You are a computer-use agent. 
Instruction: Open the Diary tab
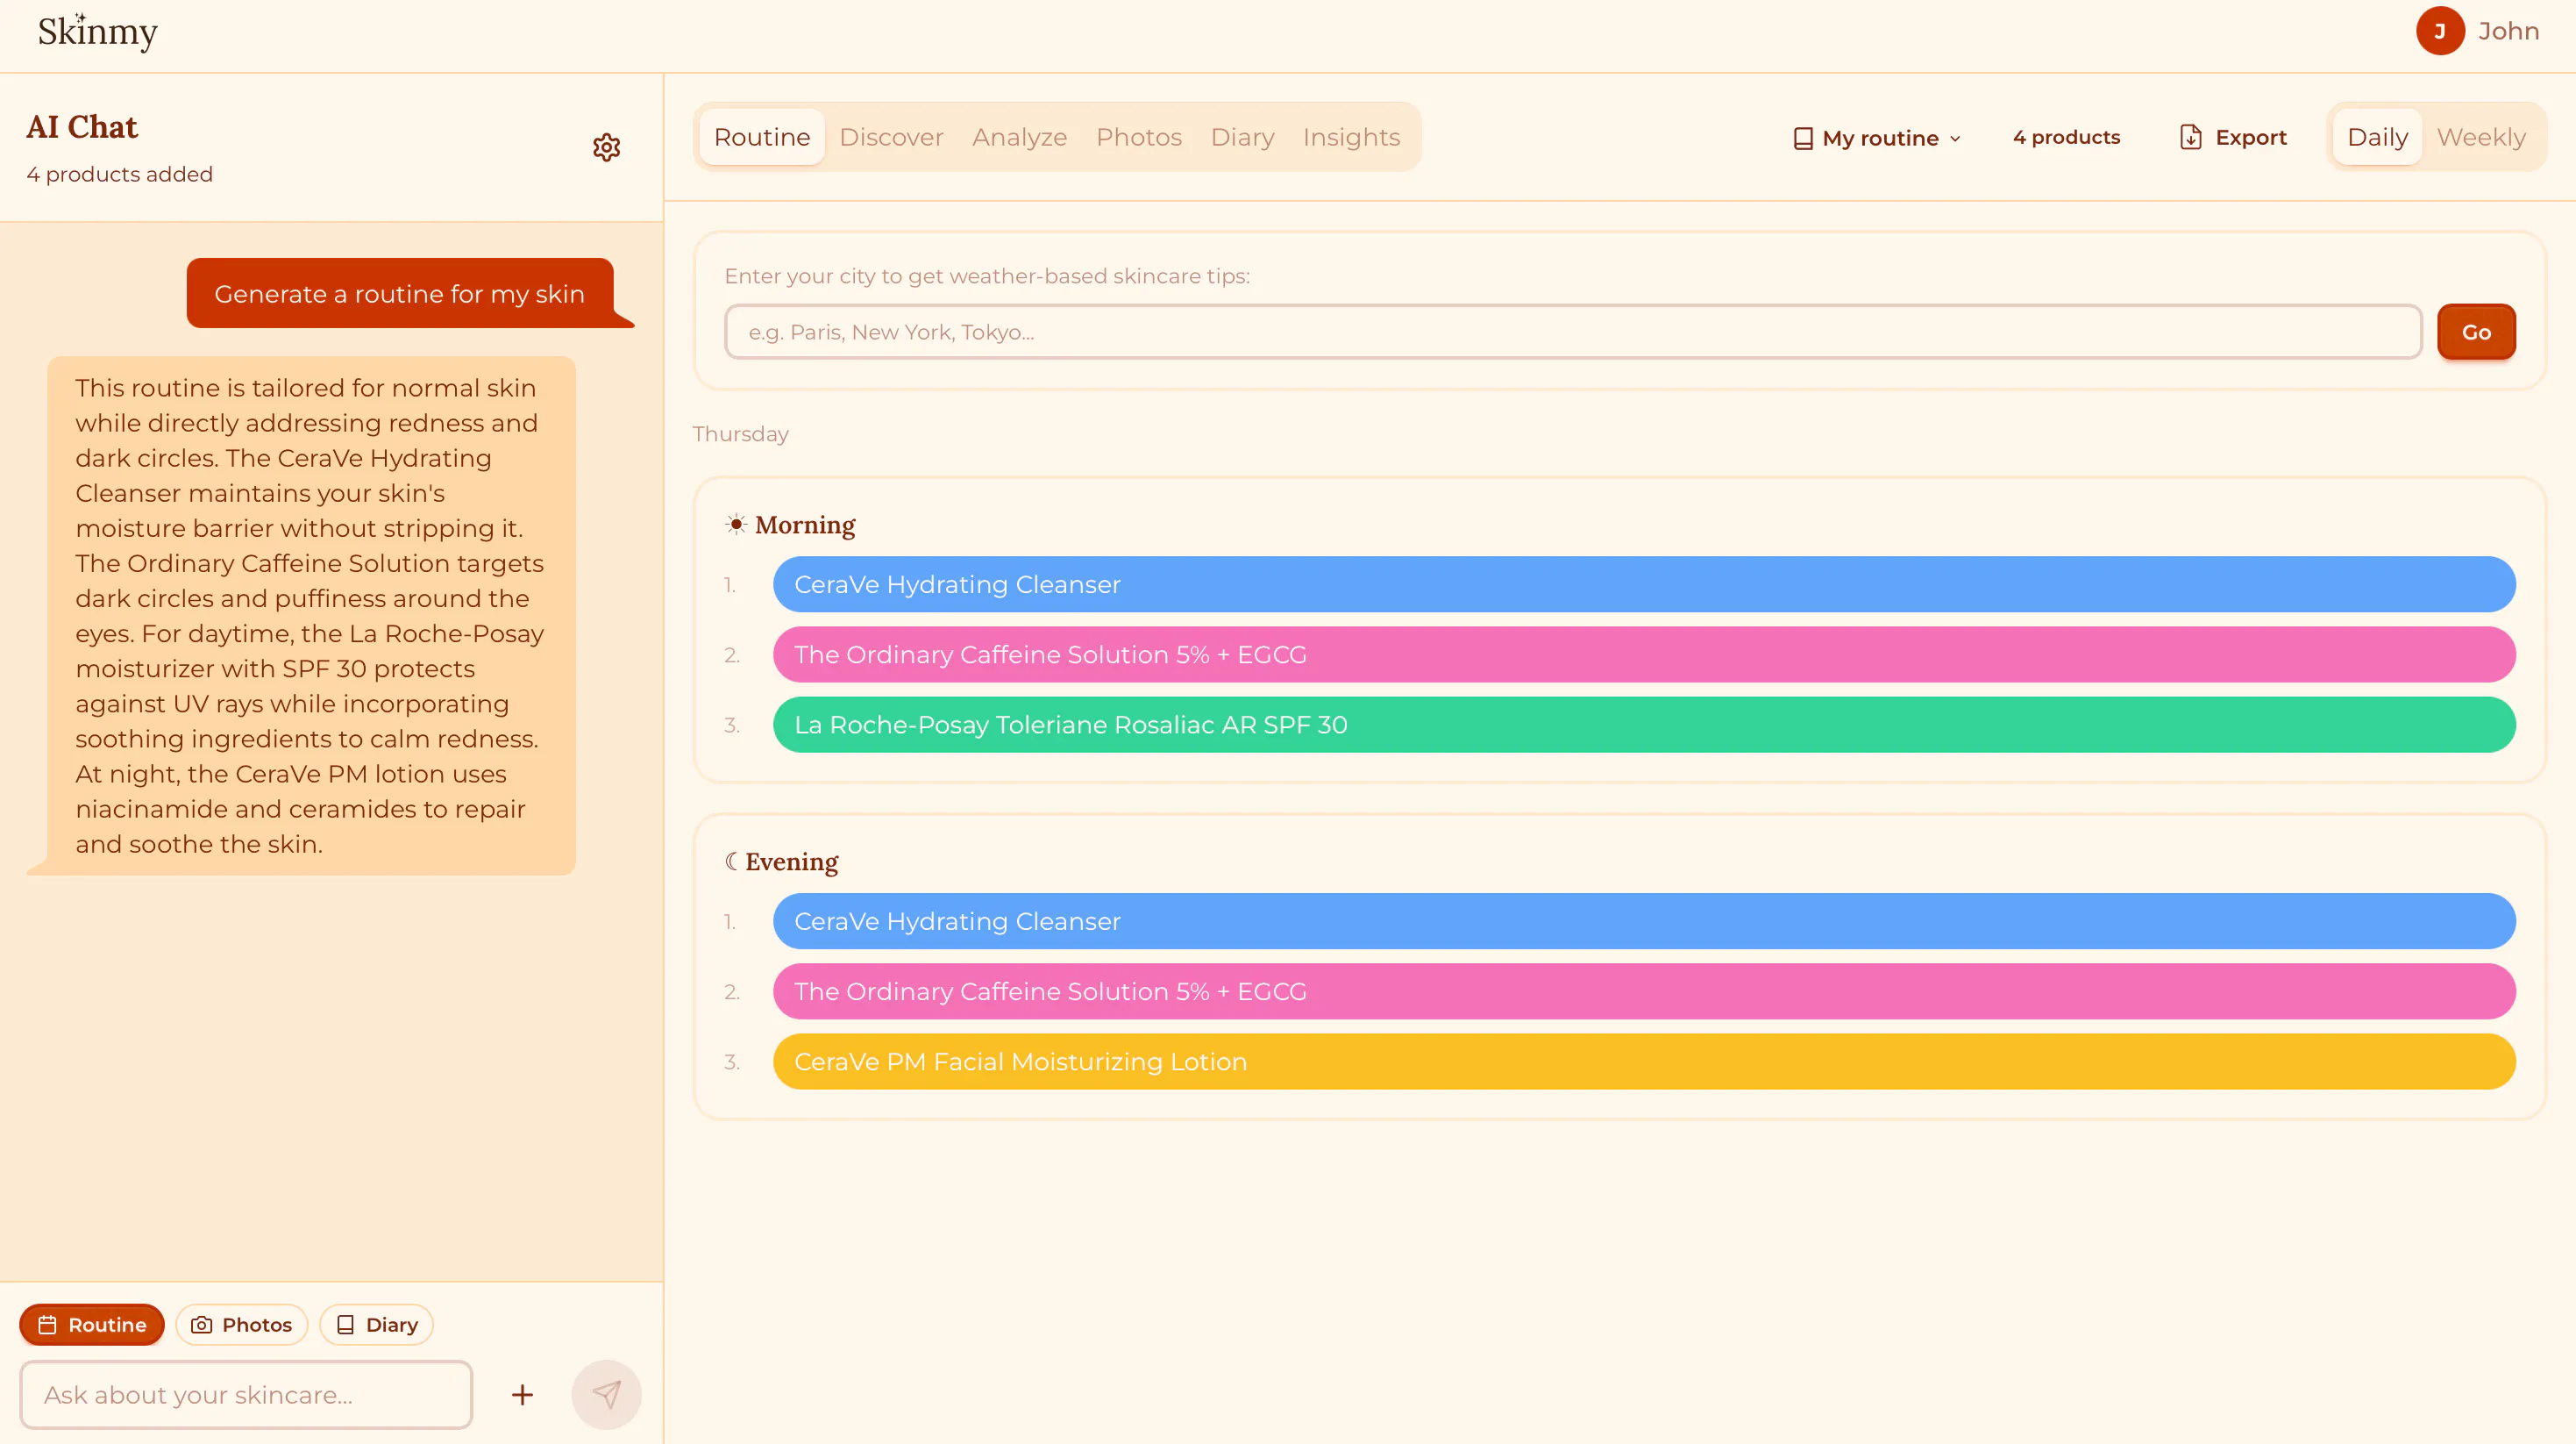[x=1242, y=137]
